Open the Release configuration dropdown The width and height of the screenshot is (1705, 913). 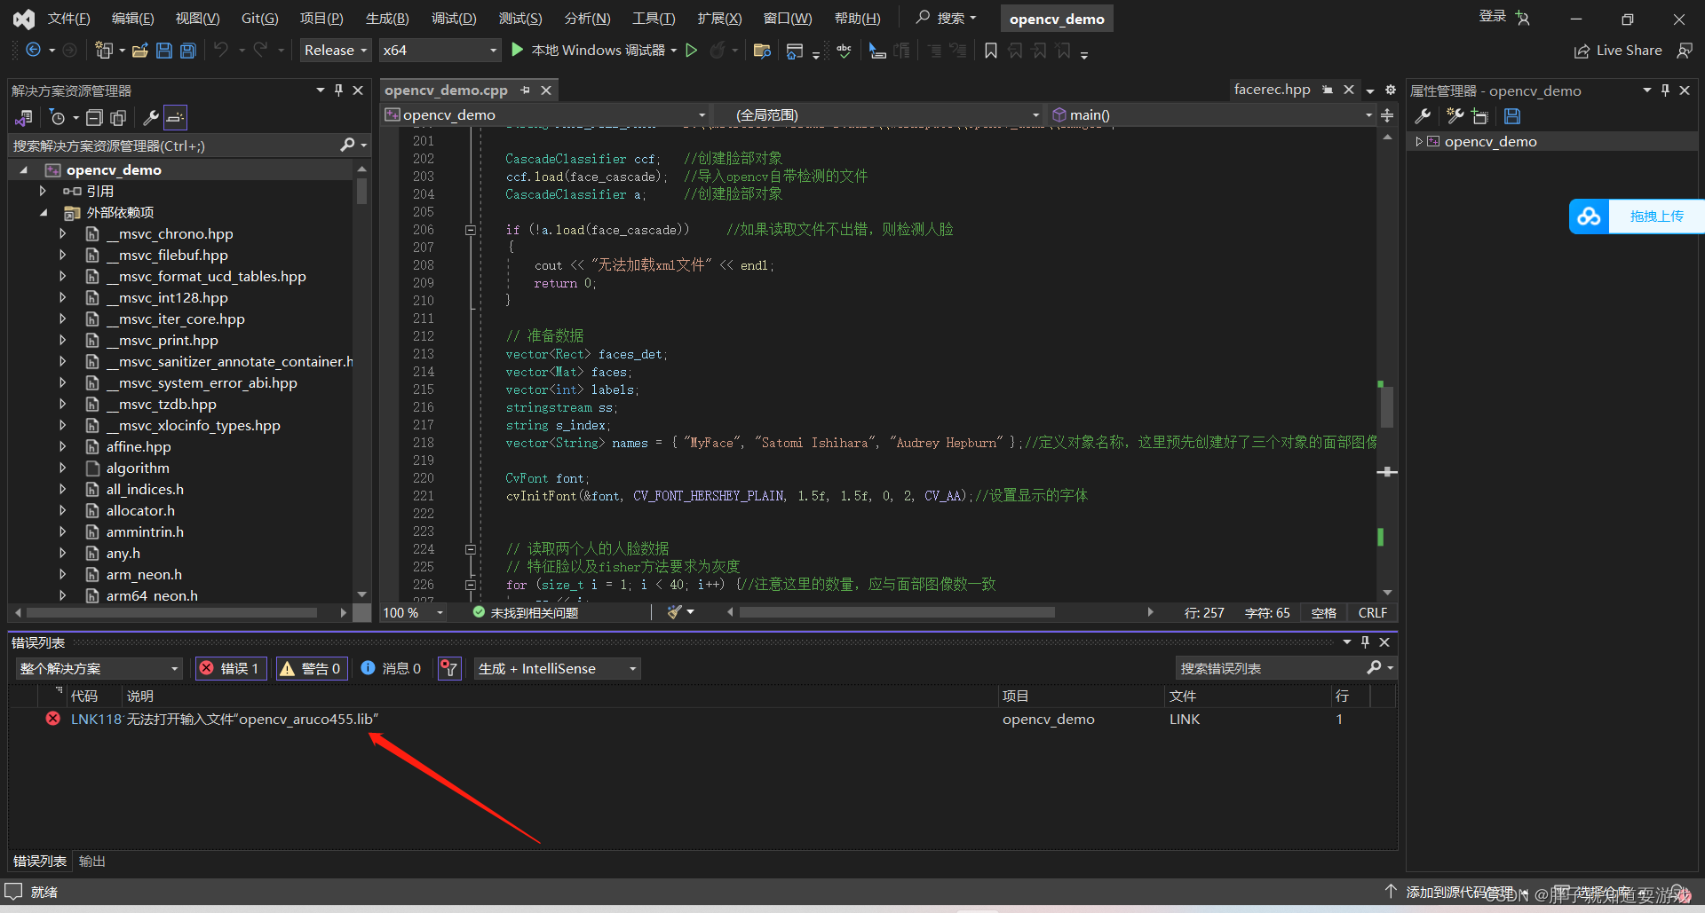click(335, 51)
